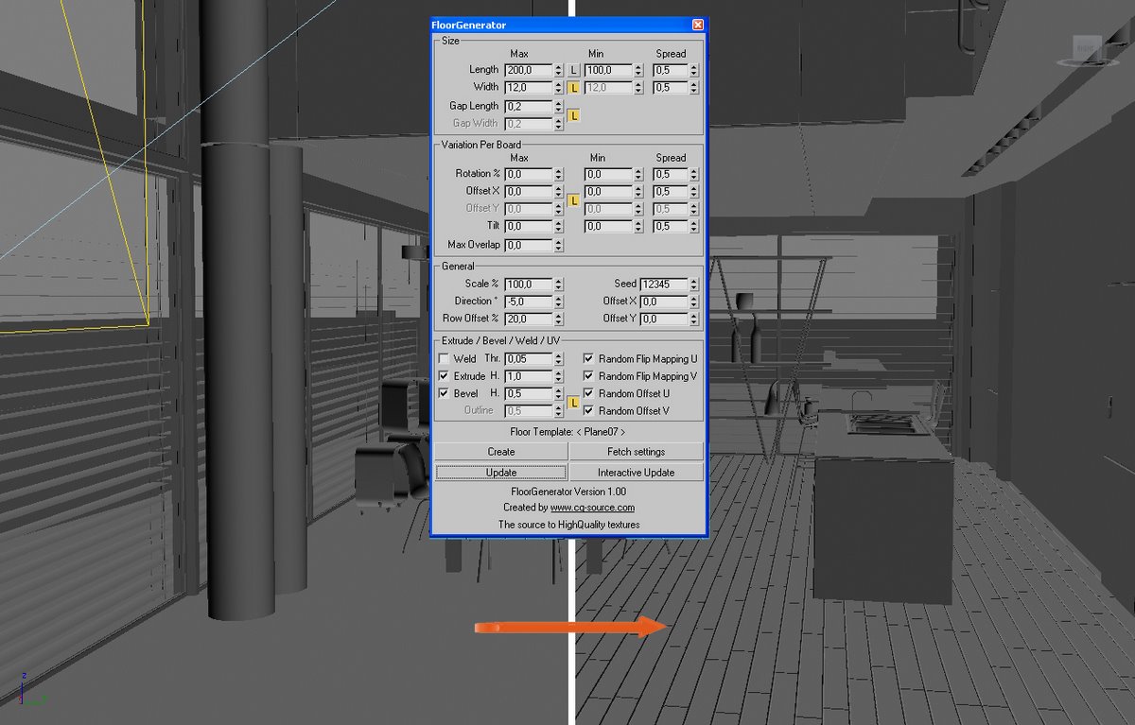Image resolution: width=1135 pixels, height=725 pixels.
Task: Click the Direction spinner arrows
Action: [x=559, y=302]
